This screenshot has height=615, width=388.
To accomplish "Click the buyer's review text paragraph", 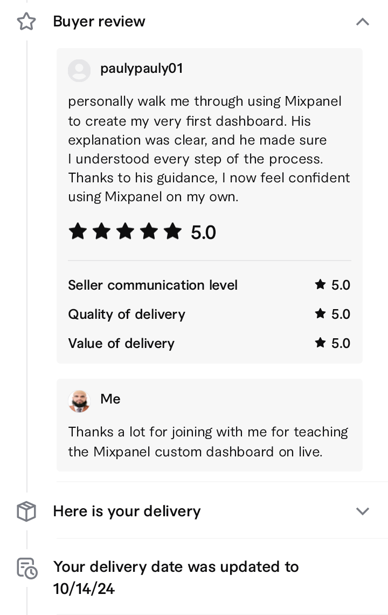I will pyautogui.click(x=209, y=149).
